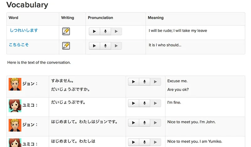Screen dimensions: 251x147
Task: Record your voice for しつれいします
Action: pos(105,31)
